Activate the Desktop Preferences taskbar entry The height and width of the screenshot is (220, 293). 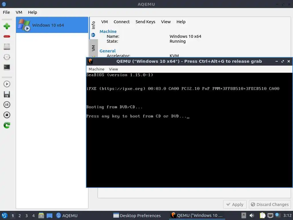[137, 215]
